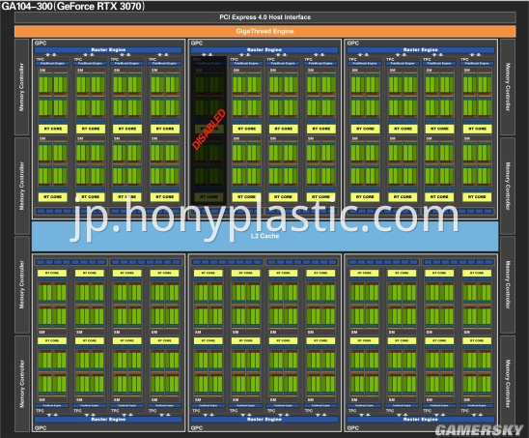Select Raster Engine bar in top-right GPC
This screenshot has height=438, width=529.
point(421,49)
